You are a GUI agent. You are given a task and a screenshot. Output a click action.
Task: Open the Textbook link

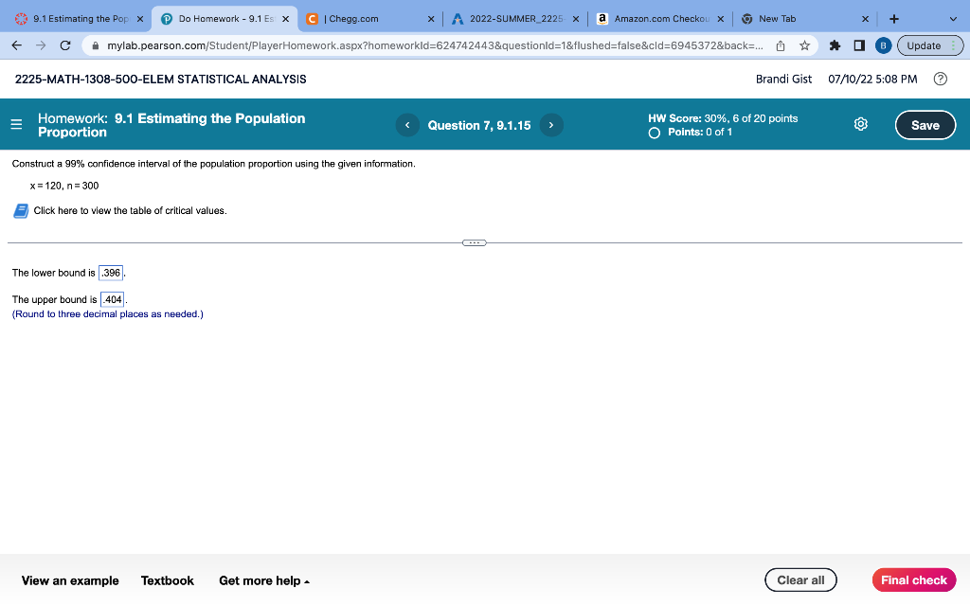coord(167,580)
